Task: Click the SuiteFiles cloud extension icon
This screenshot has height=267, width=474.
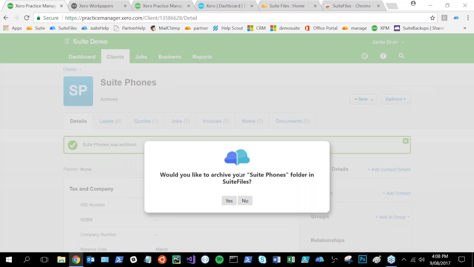Action: [x=456, y=18]
